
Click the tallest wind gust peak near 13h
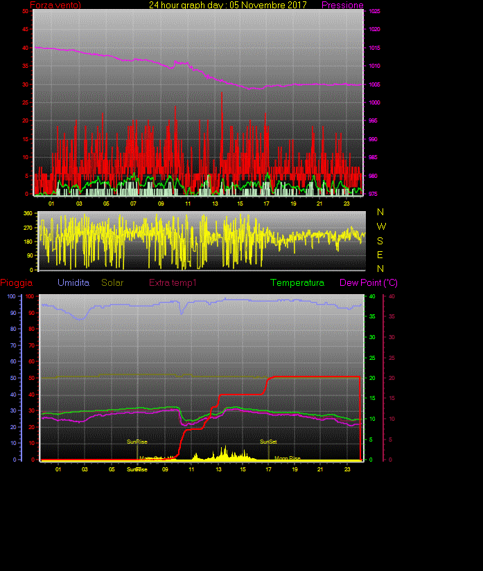click(x=222, y=93)
